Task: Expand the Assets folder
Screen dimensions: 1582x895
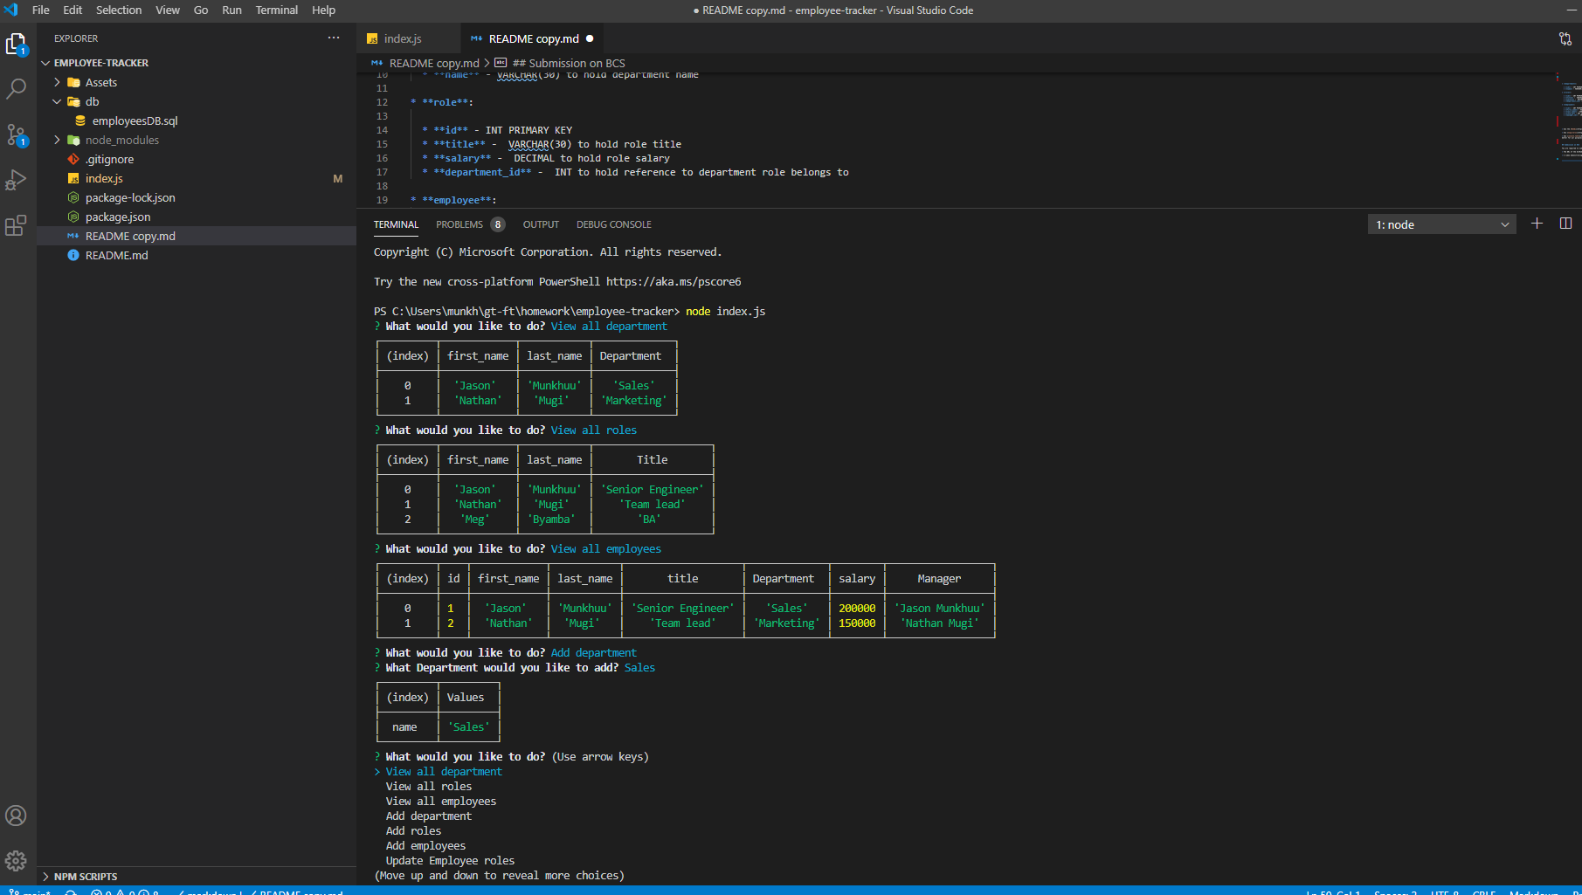Action: [58, 82]
